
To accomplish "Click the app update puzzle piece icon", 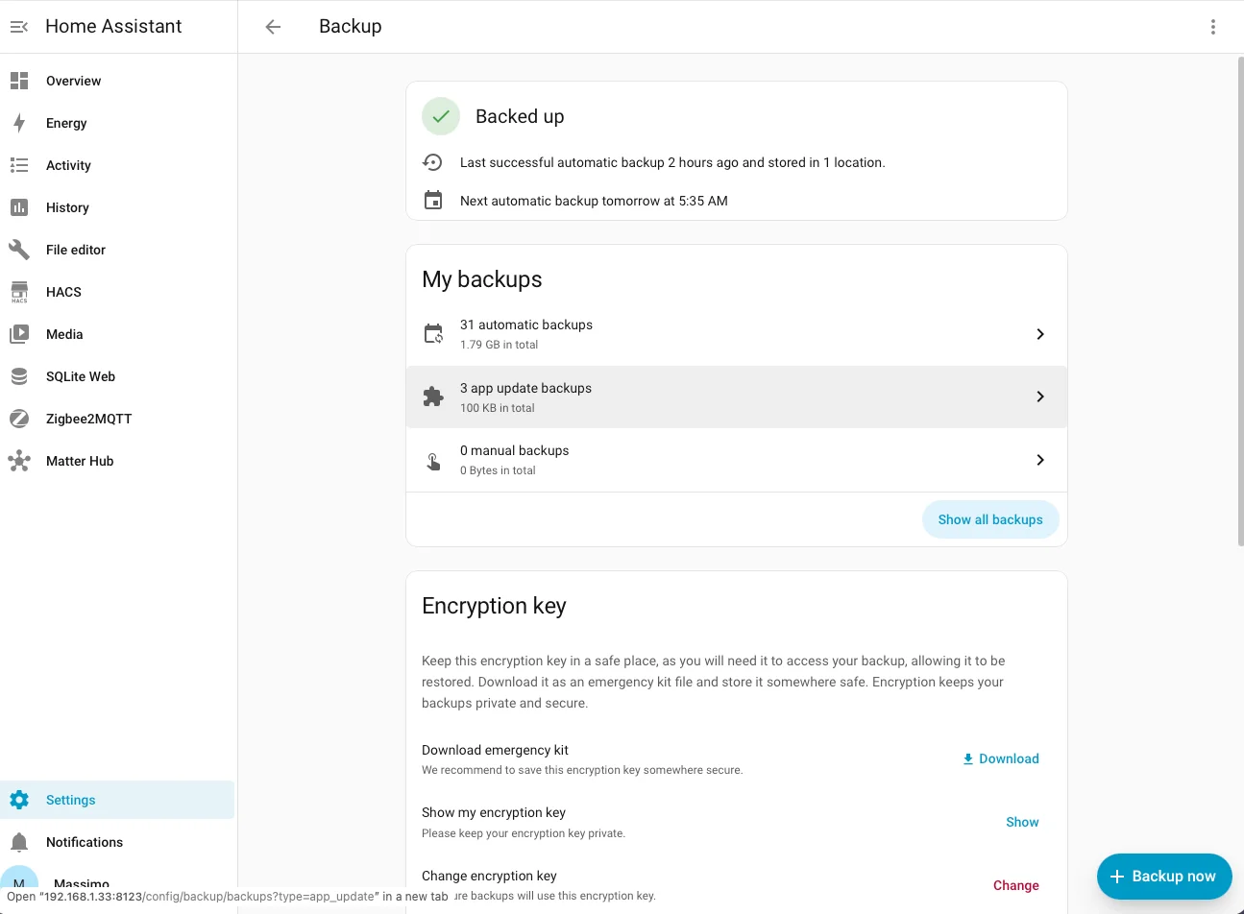I will [x=433, y=397].
